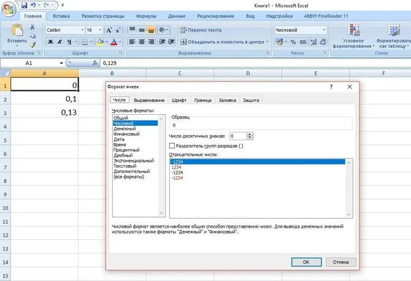The width and height of the screenshot is (411, 281).
Task: Open the Заливка dialog tab
Action: coord(227,100)
